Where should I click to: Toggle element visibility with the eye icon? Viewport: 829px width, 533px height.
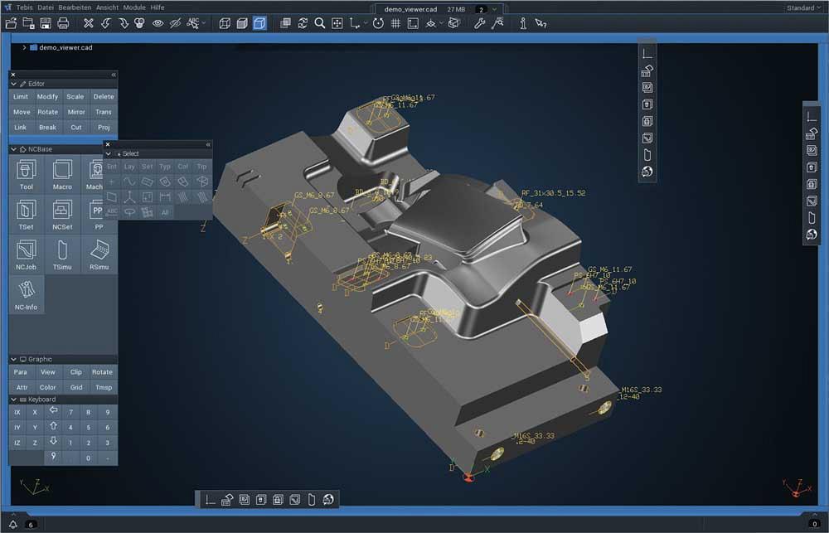tap(158, 23)
